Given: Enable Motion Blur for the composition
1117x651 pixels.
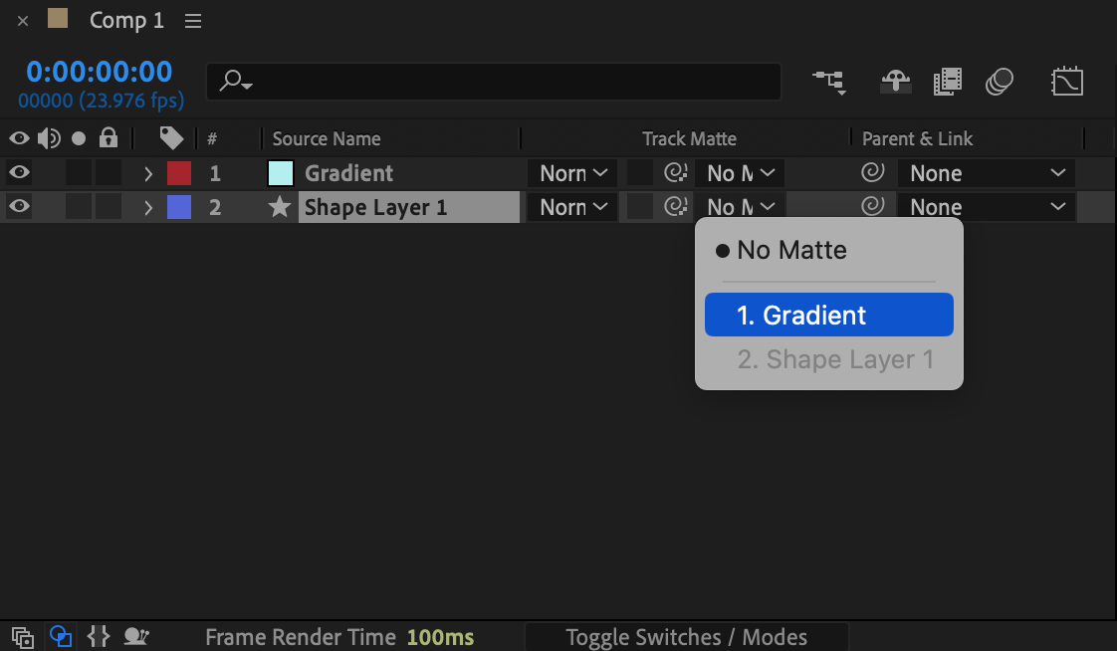Looking at the screenshot, I should 1000,82.
